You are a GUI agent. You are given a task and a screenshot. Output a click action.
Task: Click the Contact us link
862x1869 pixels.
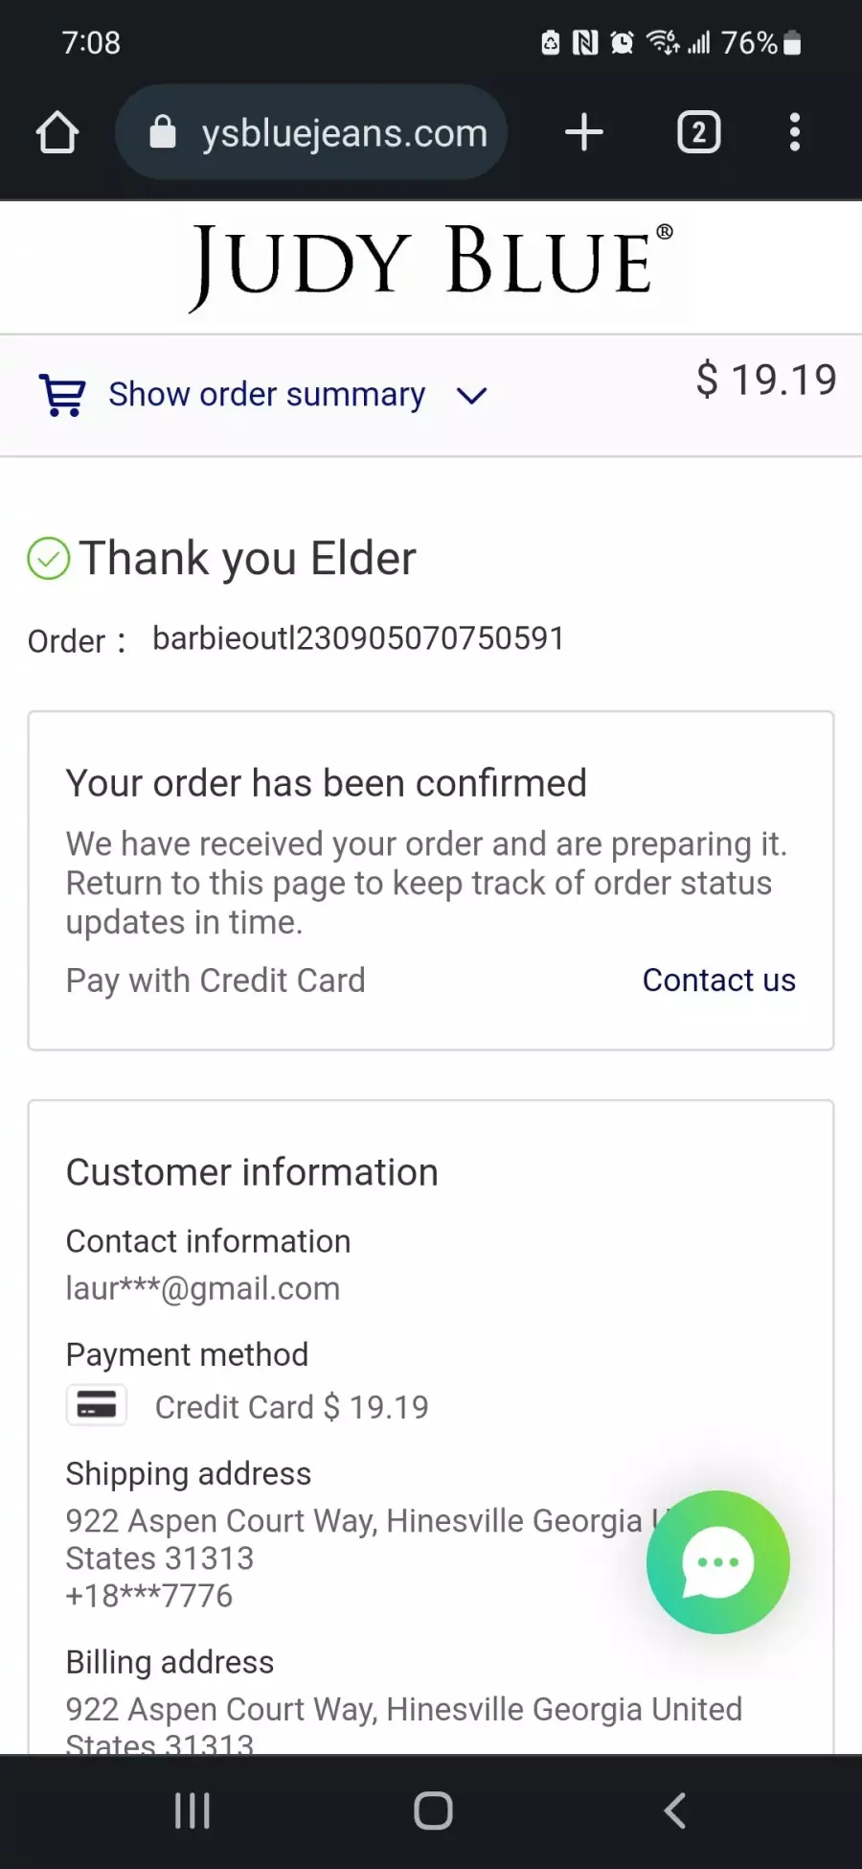[x=718, y=980]
